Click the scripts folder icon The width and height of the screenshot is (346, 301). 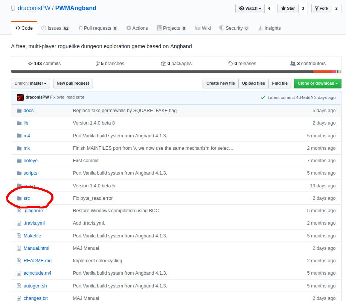19,173
